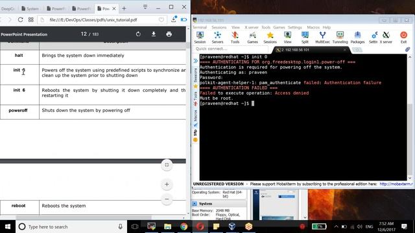This screenshot has width=415, height=233.
Task: Open the Tools side tab in MobaXterm
Action: click(x=196, y=99)
